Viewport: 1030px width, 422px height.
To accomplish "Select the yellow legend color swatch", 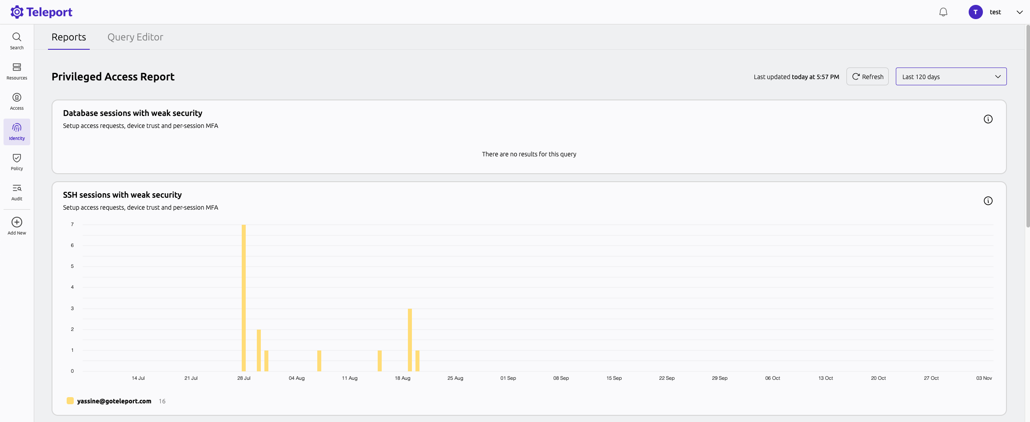I will 70,400.
